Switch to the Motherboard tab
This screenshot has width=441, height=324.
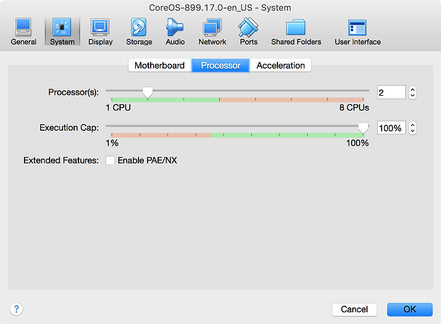160,66
